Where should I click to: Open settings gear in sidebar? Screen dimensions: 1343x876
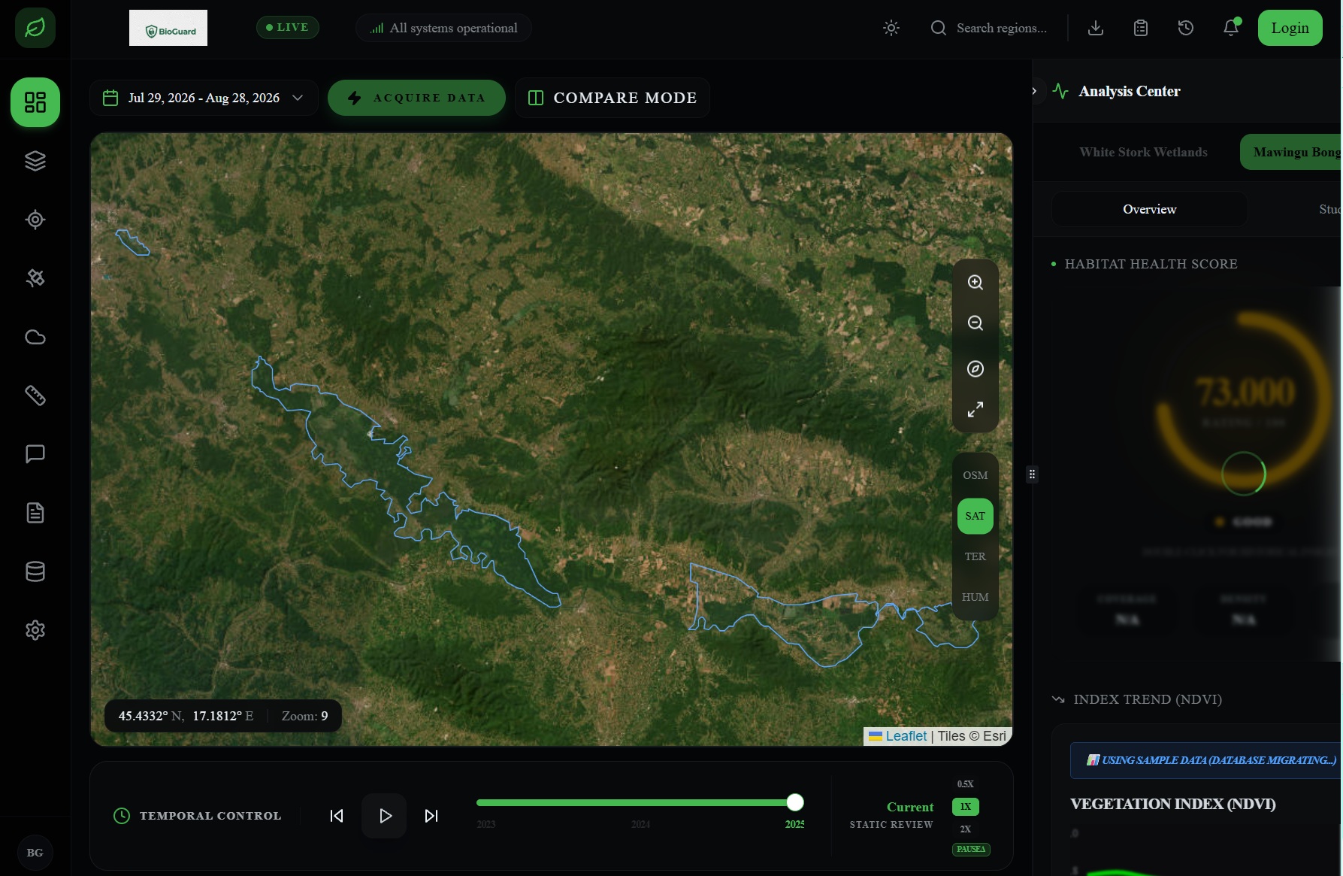[x=35, y=630]
